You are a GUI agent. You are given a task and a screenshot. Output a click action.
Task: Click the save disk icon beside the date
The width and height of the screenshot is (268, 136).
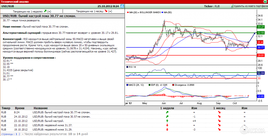coord(122,6)
